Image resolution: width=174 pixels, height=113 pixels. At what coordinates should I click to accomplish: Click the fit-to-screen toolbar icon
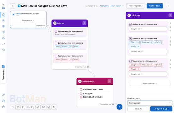(x=38, y=107)
